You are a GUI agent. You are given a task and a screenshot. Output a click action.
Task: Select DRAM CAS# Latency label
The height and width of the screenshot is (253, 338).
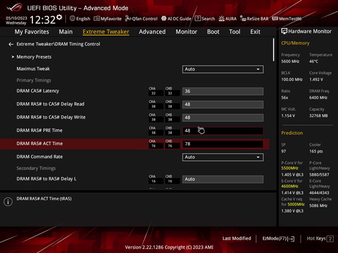coord(38,91)
